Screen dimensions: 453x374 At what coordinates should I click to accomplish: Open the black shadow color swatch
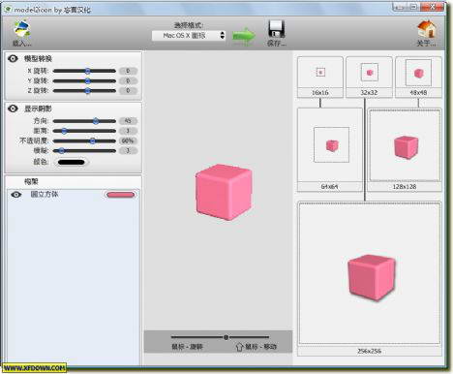point(71,162)
